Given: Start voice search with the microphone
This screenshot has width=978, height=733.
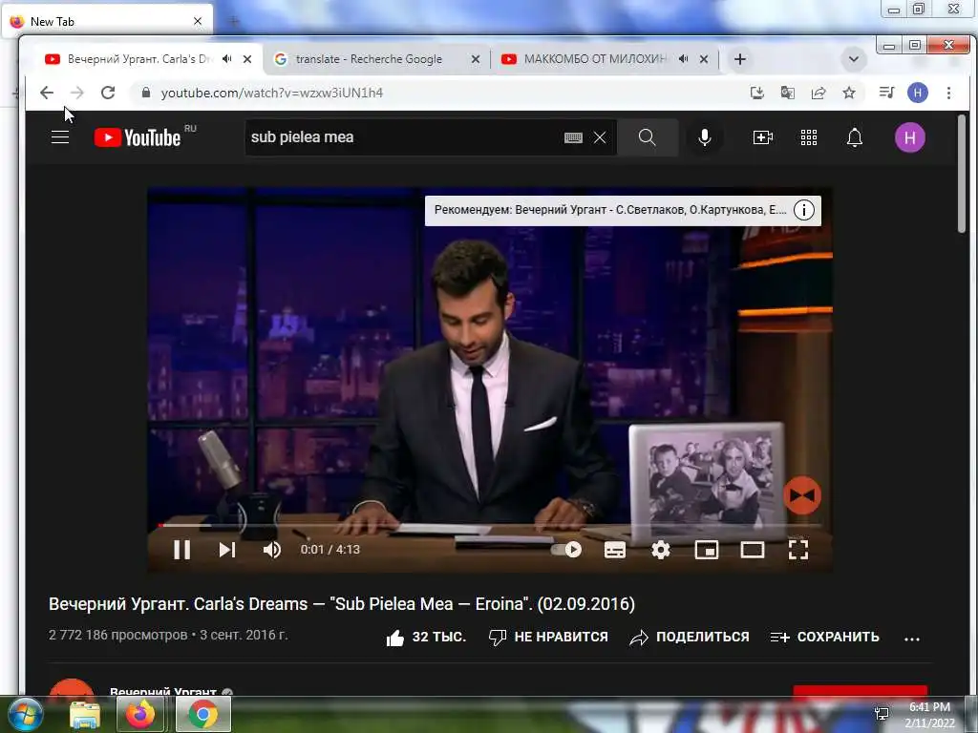Looking at the screenshot, I should click(704, 137).
